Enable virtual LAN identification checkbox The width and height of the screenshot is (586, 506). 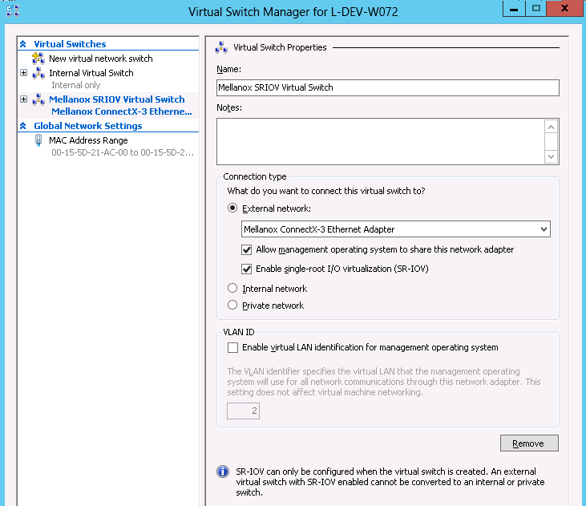coord(232,347)
